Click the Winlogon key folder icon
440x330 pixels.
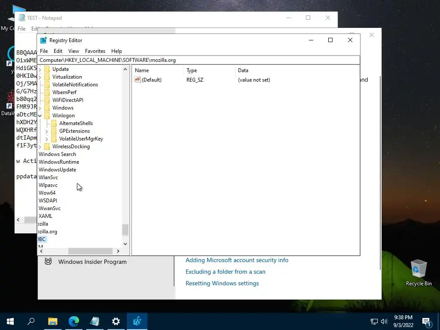[47, 115]
